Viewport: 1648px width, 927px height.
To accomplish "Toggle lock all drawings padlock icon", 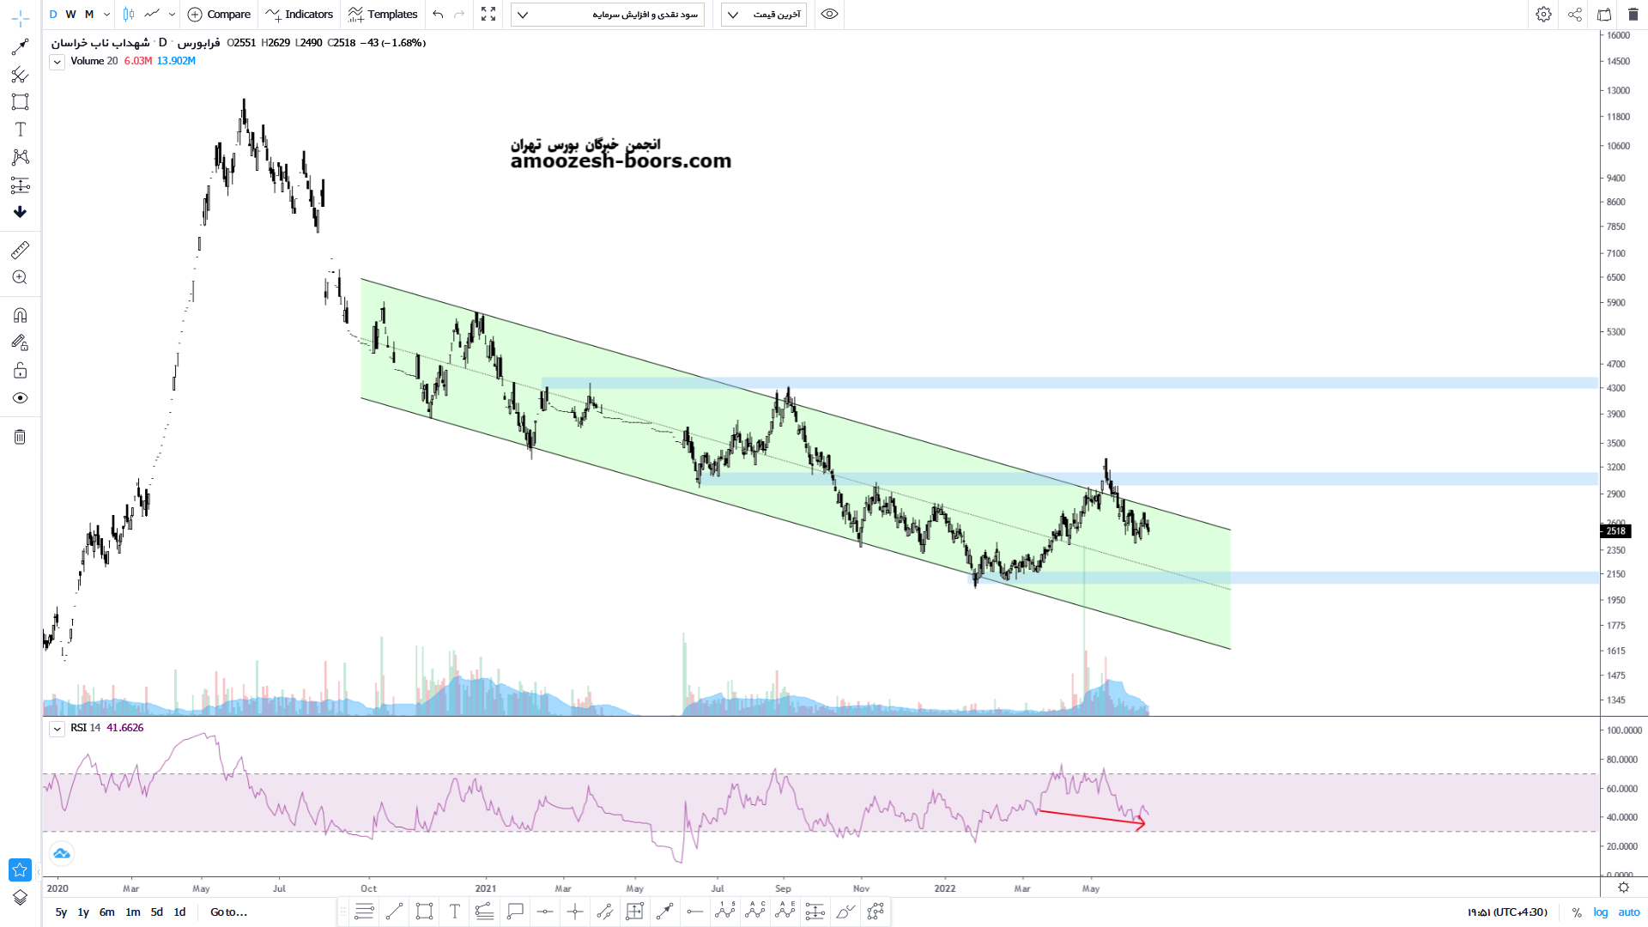I will pyautogui.click(x=20, y=371).
